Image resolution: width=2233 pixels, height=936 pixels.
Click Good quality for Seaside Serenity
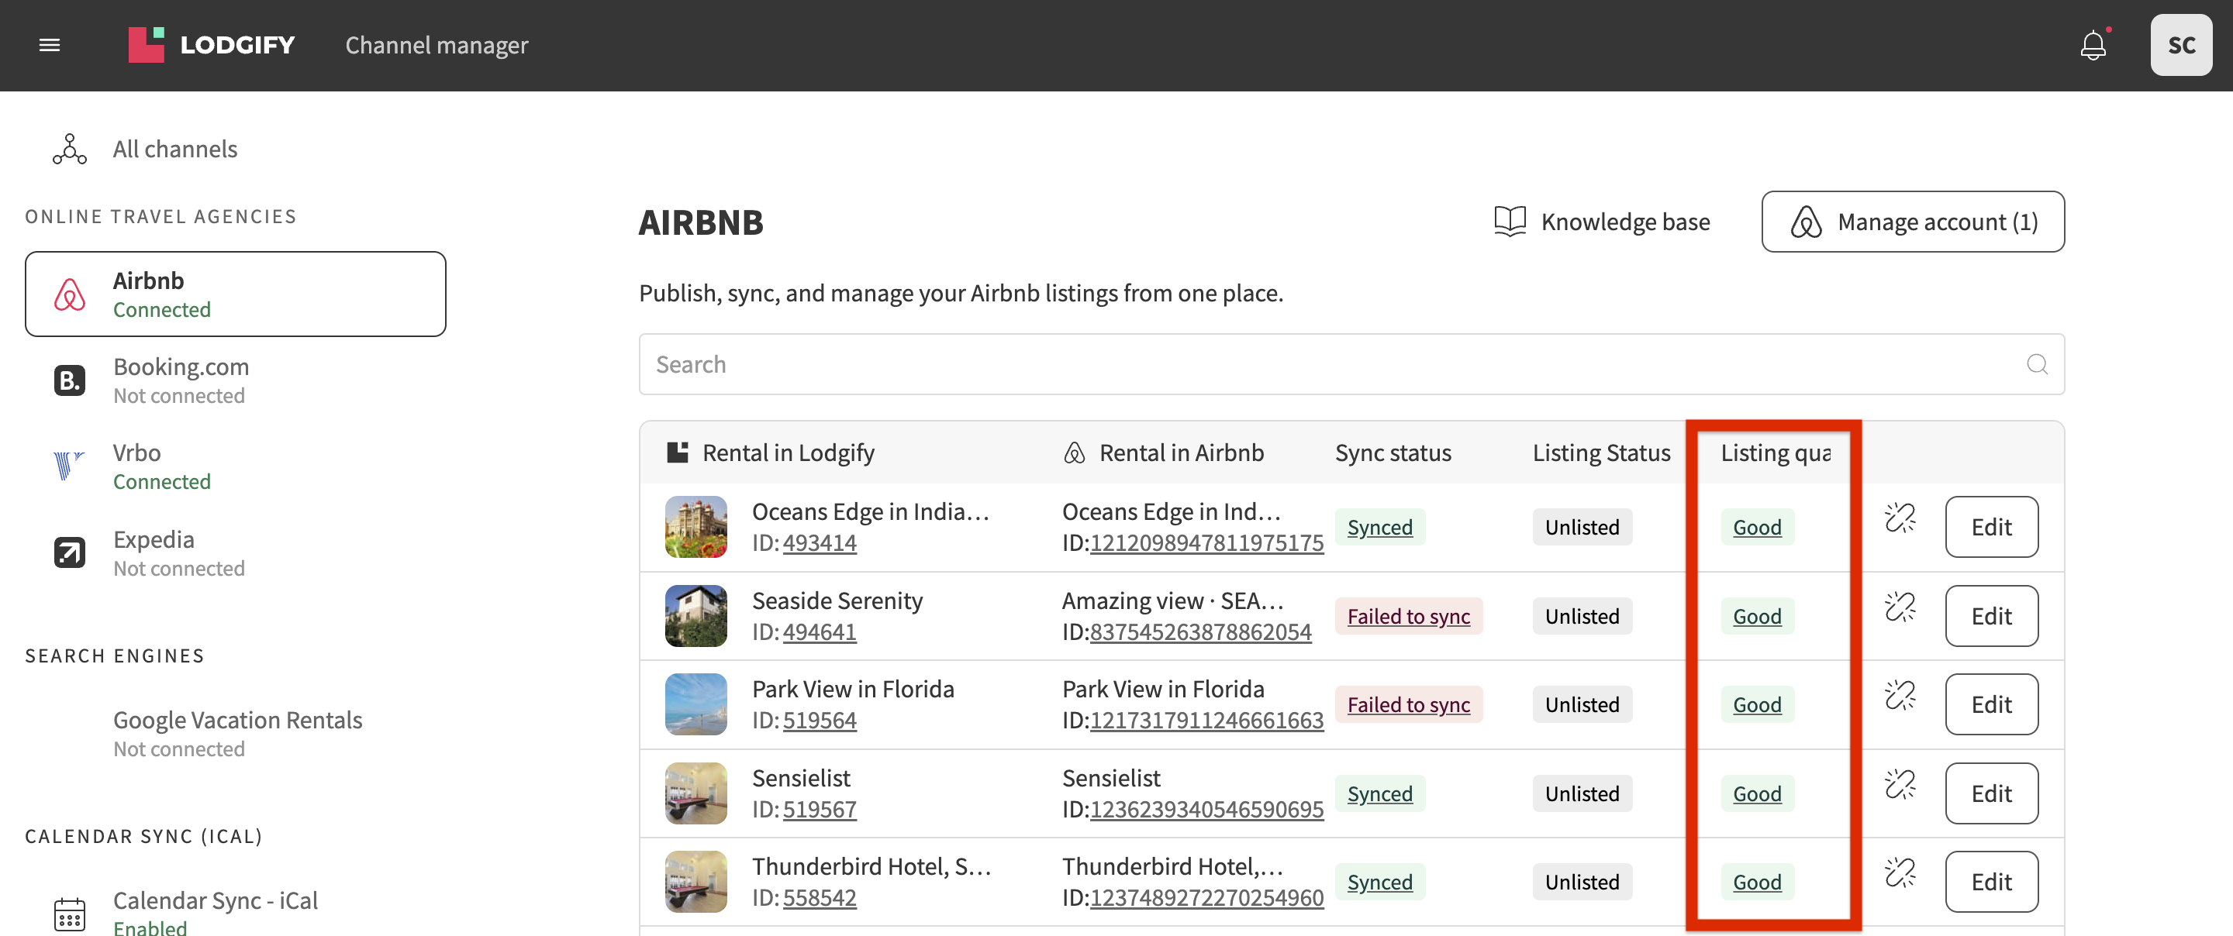[x=1756, y=617]
